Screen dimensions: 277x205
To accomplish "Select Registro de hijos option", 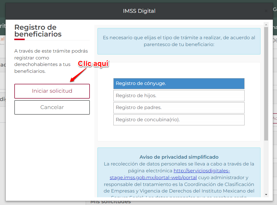I will [x=179, y=96].
